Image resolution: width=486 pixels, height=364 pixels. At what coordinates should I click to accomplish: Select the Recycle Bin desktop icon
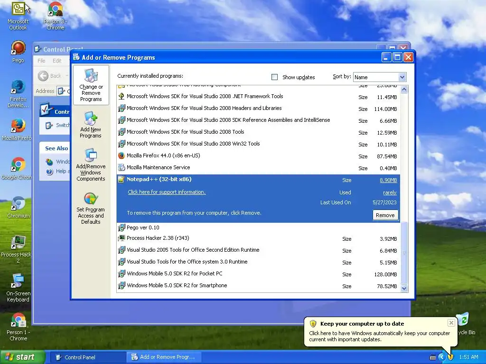pos(463,319)
